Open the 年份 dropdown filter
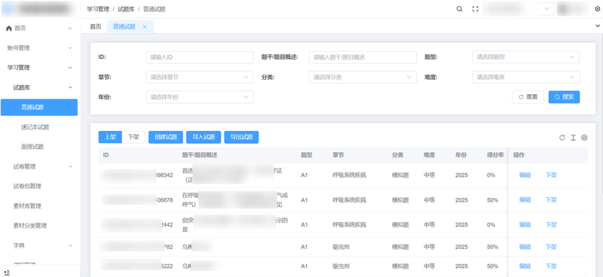Image resolution: width=603 pixels, height=277 pixels. tap(200, 97)
